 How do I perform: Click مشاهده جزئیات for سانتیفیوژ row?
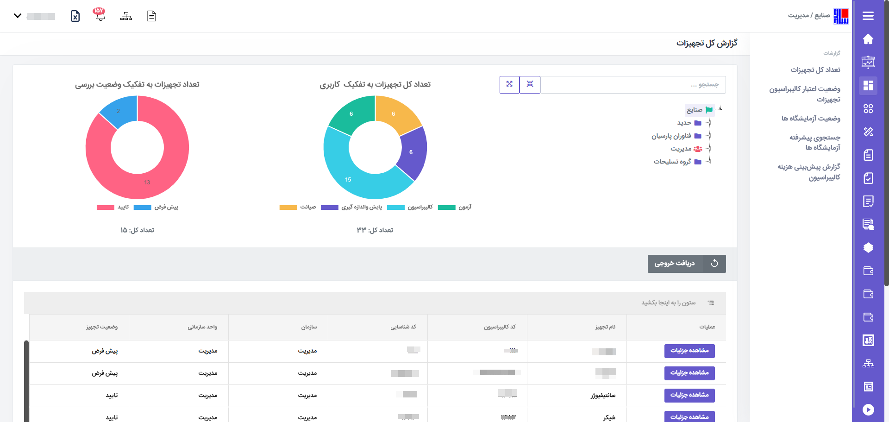689,395
